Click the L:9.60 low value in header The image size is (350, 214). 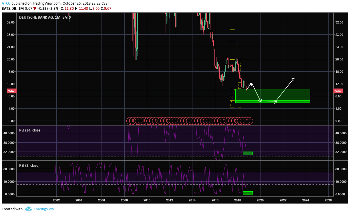94,9
